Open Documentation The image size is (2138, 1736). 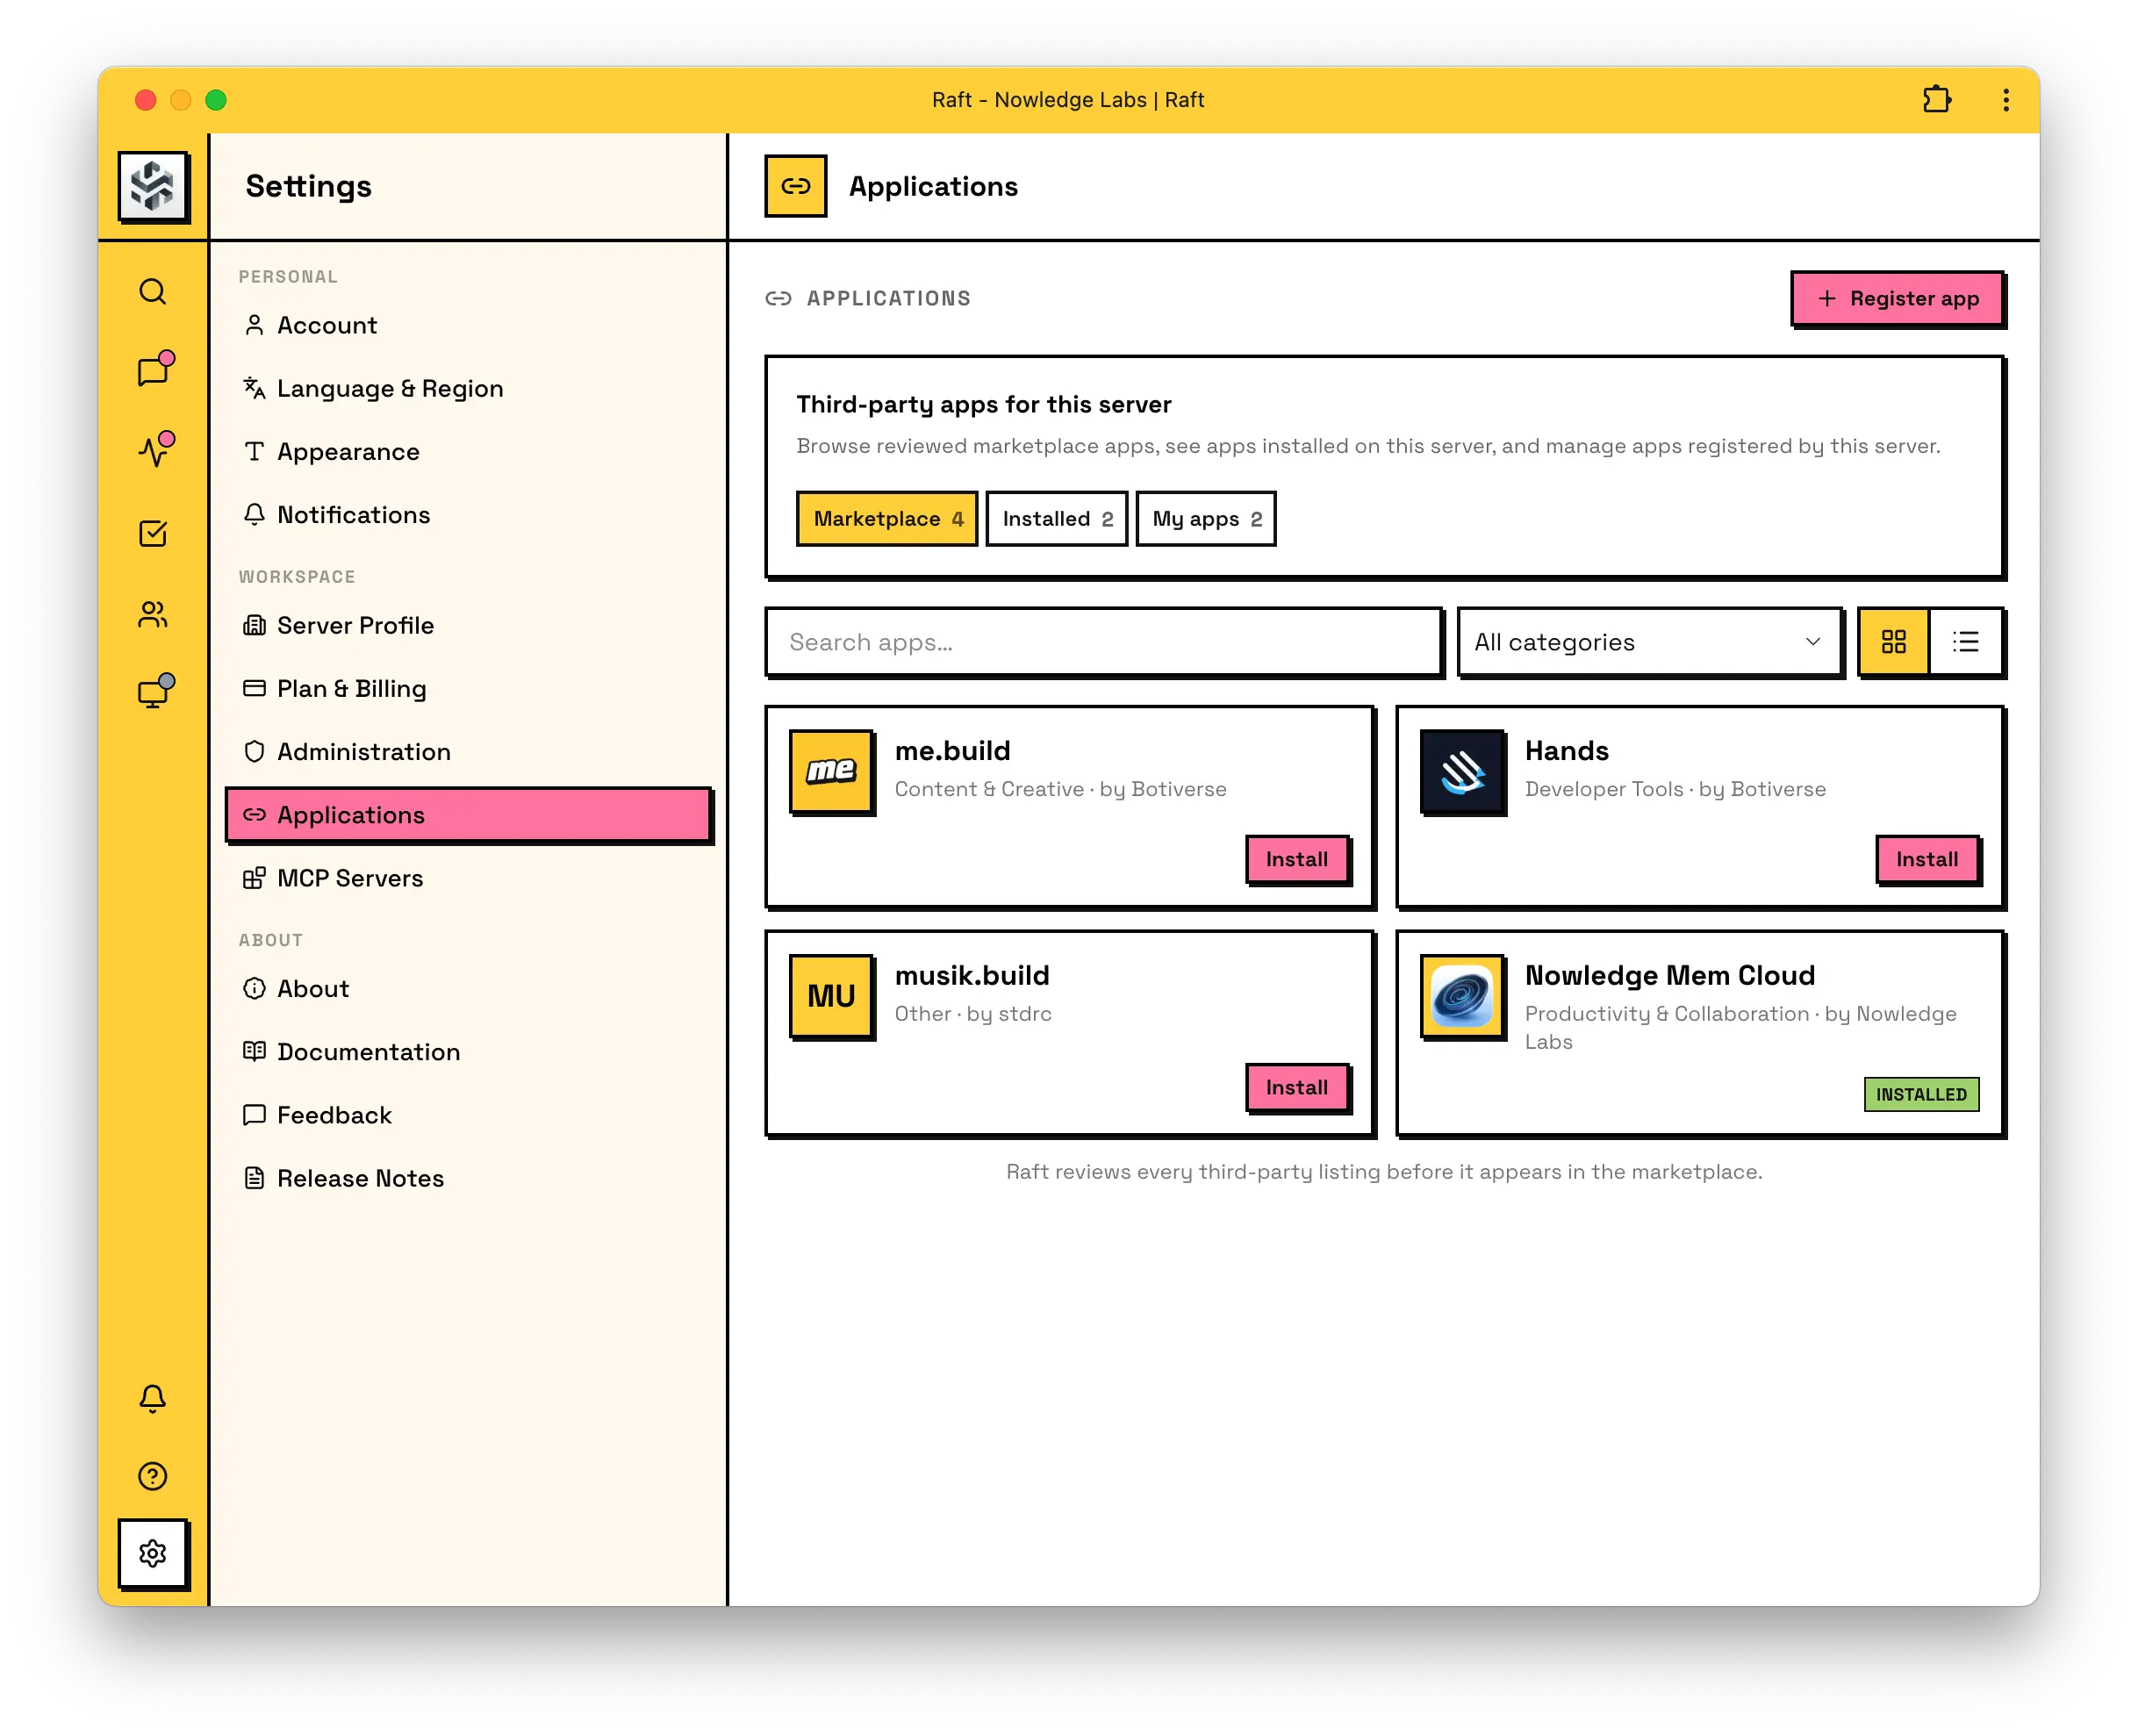468,1051
